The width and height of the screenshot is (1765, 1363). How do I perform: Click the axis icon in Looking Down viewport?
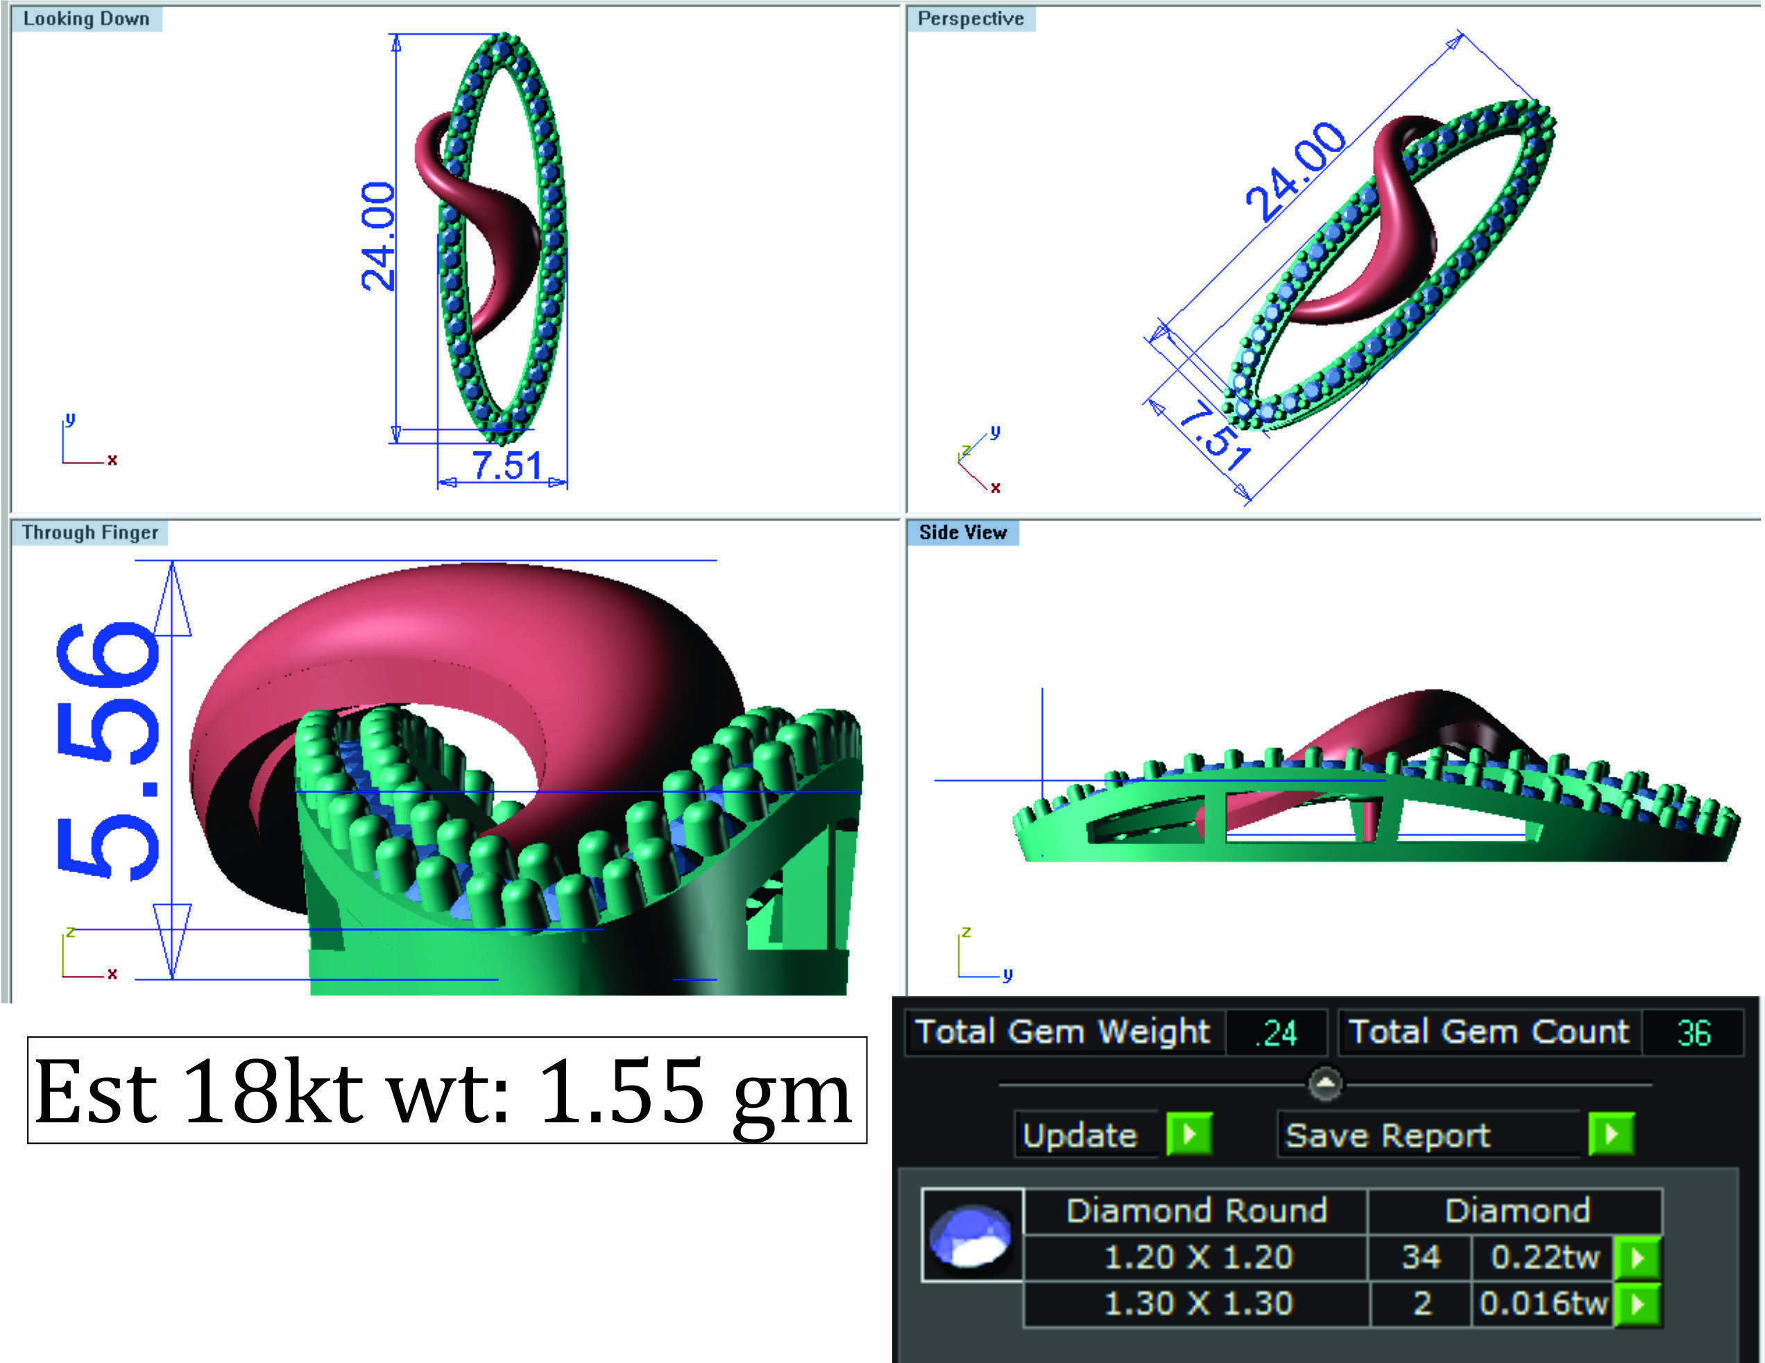[x=89, y=441]
